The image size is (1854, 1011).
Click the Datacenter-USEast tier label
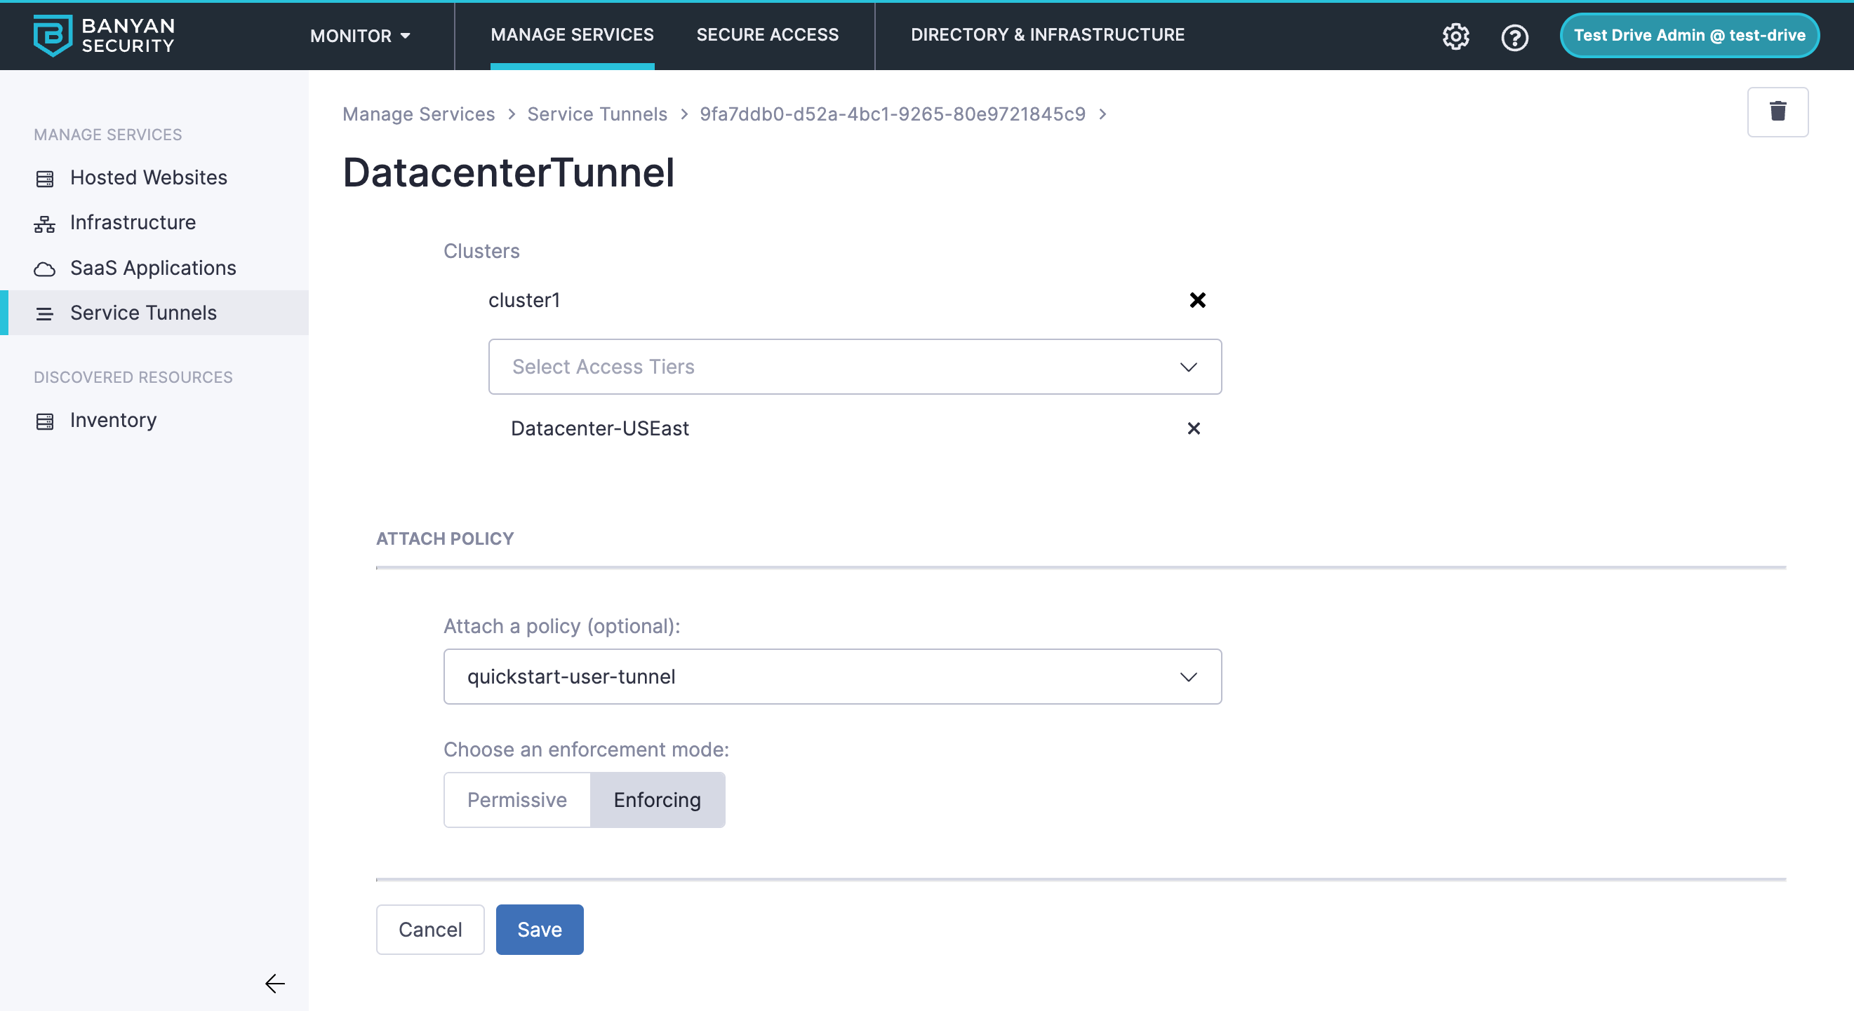click(599, 428)
